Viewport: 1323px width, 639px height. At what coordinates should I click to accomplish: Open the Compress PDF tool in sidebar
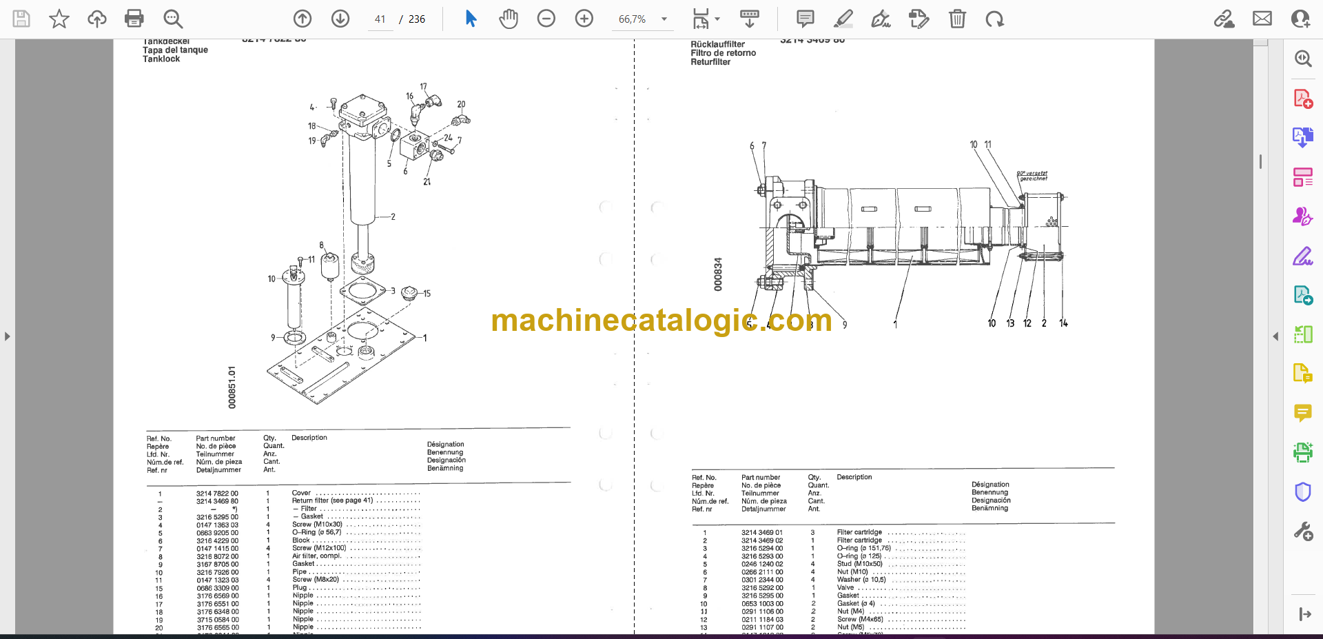pyautogui.click(x=1303, y=334)
